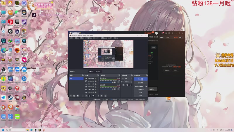Open EA app desktop shortcut
Image resolution: width=234 pixels, height=132 pixels.
tap(17, 50)
